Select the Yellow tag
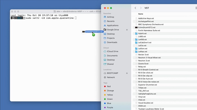This screenshot has width=197, height=110. coord(110,95)
